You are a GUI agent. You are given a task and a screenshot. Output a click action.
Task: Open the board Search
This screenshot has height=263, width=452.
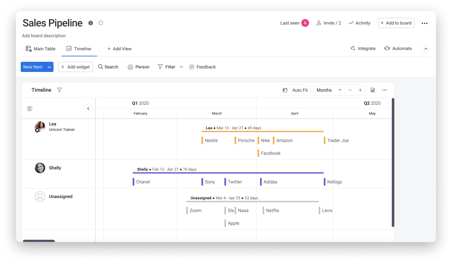click(108, 67)
